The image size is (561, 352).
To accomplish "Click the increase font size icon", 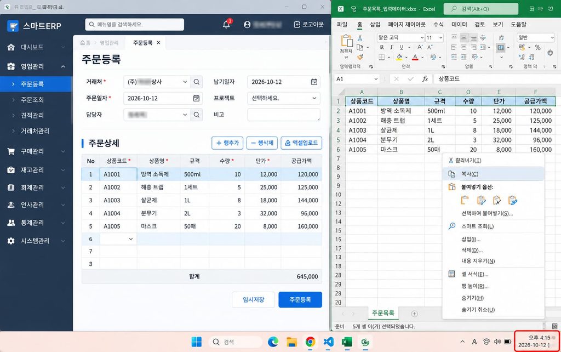I will click(420, 47).
